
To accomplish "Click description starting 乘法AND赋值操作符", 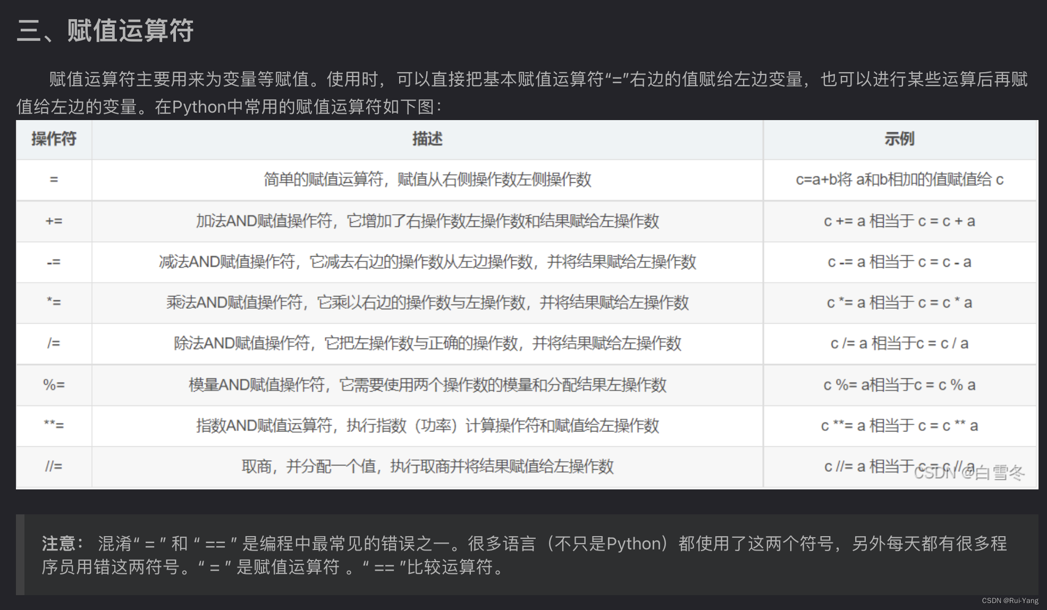I will click(427, 302).
